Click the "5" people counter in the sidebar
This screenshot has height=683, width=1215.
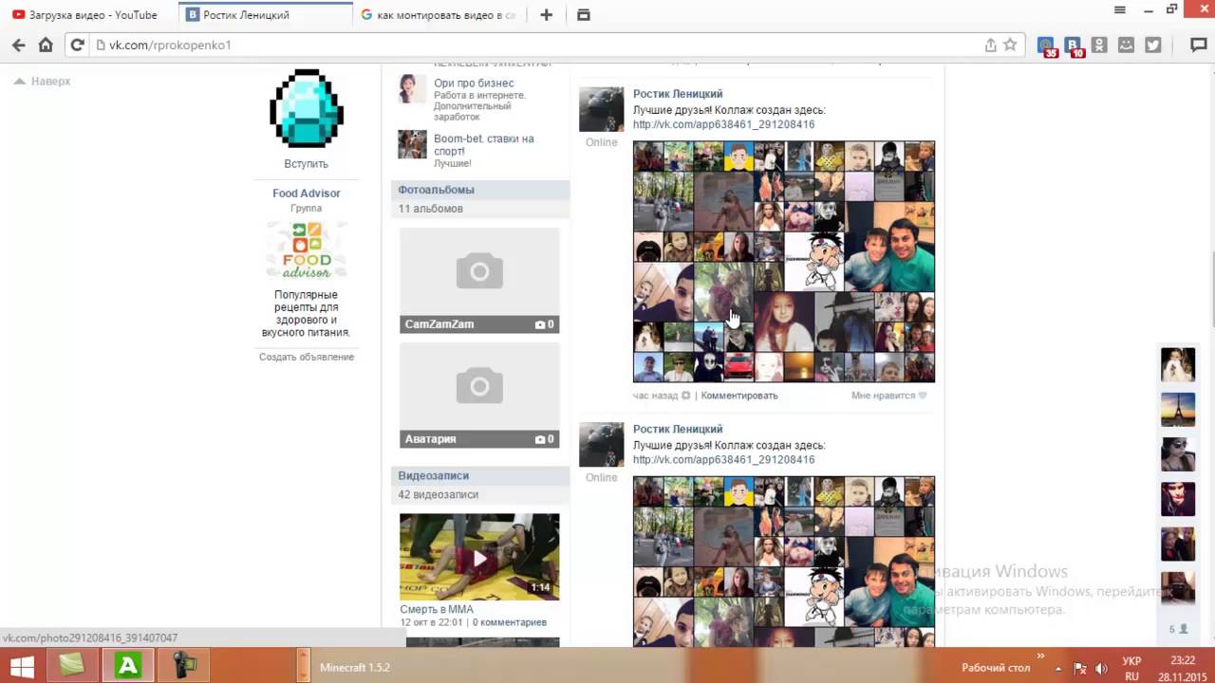(1177, 629)
